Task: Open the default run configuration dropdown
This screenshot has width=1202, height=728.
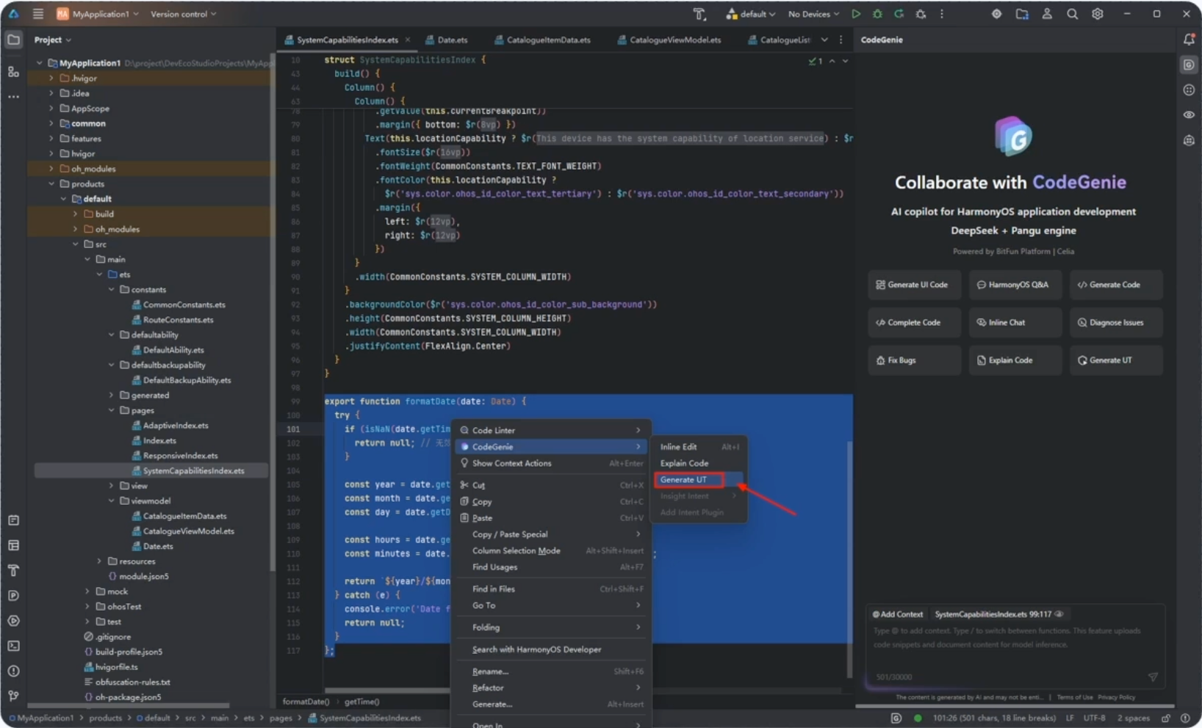Action: click(751, 14)
